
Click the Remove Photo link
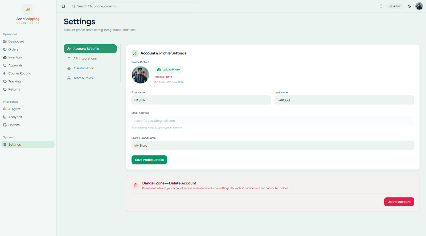coord(163,77)
